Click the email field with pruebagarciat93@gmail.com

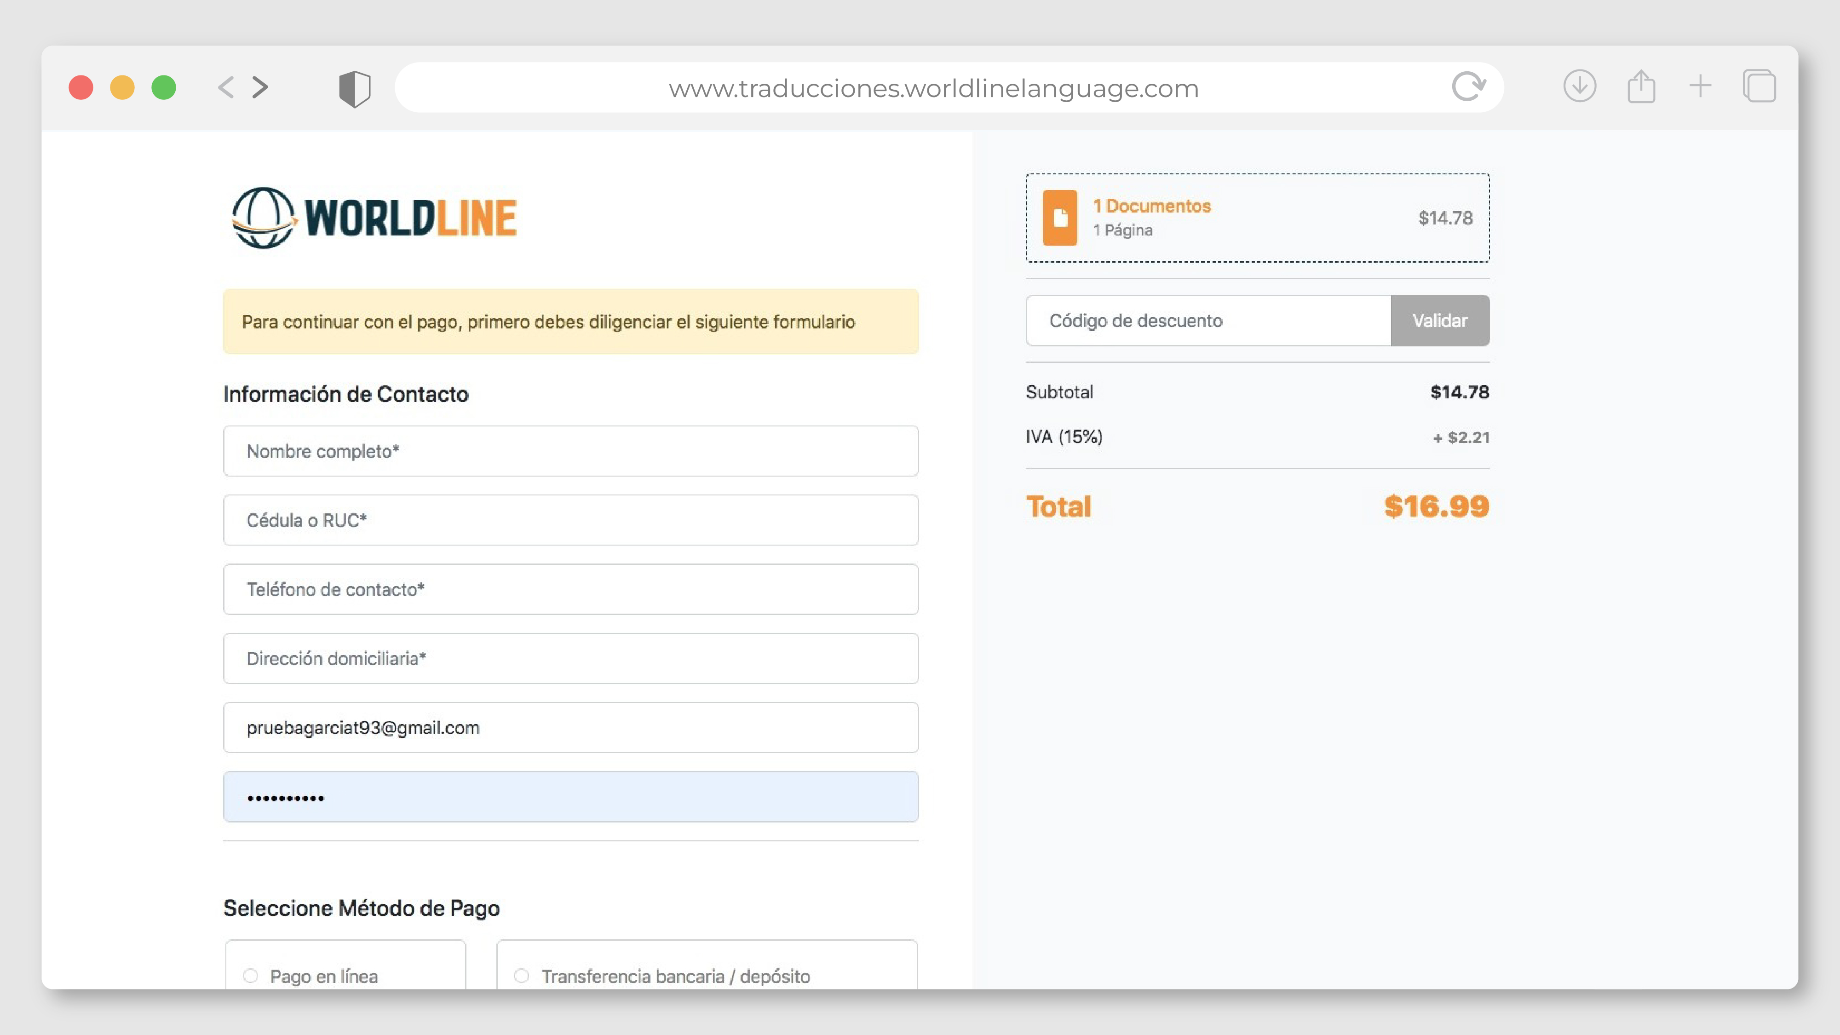click(570, 728)
